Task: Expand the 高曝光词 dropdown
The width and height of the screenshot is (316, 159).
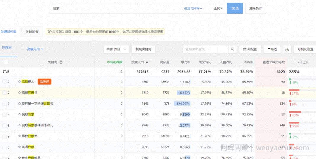Action: [35, 49]
